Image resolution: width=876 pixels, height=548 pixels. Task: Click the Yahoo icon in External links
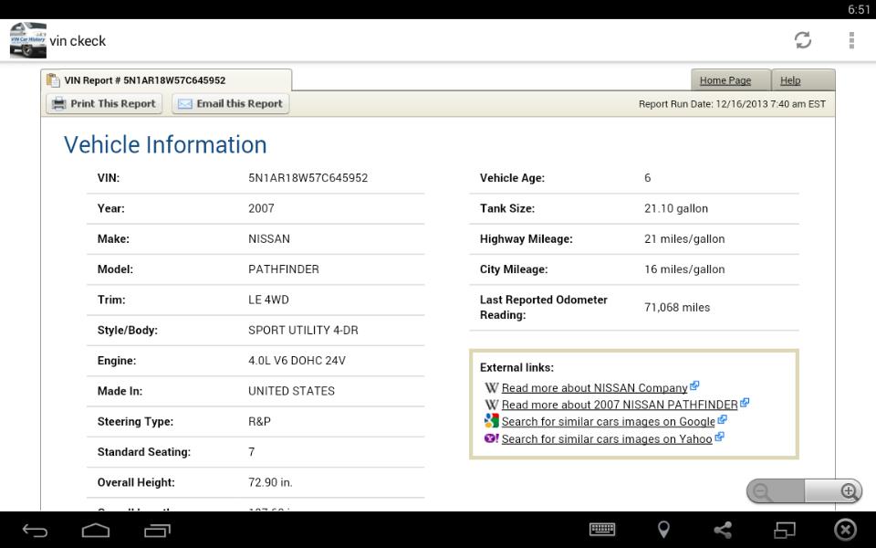491,438
